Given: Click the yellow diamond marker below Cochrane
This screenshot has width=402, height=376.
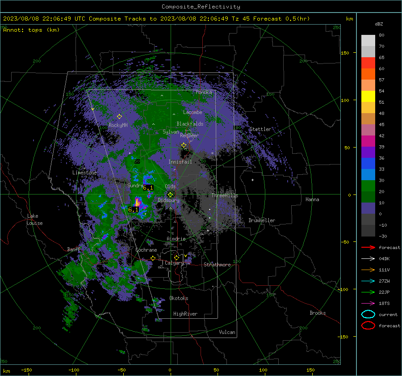Looking at the screenshot, I should click(153, 258).
